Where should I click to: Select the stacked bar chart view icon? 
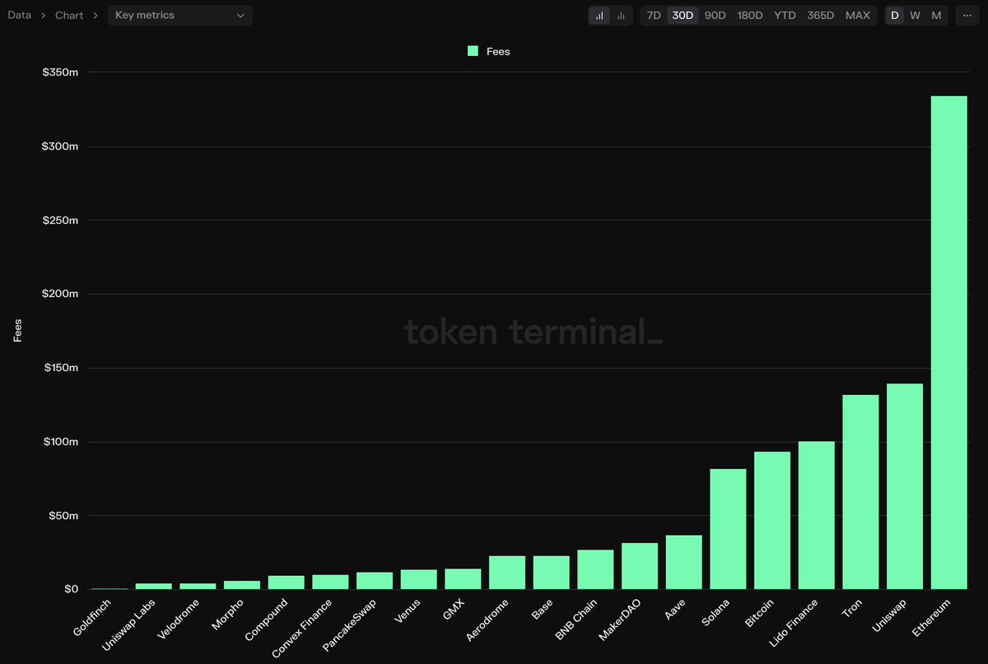point(599,15)
